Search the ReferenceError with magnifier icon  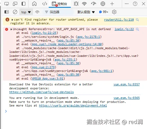(137, 29)
